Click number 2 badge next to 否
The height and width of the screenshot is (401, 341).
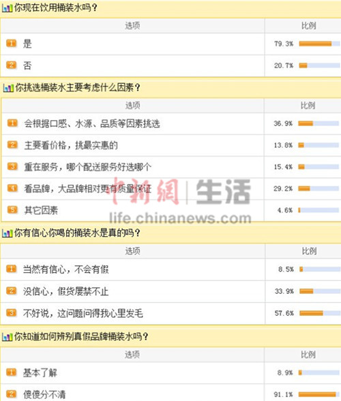click(x=12, y=65)
